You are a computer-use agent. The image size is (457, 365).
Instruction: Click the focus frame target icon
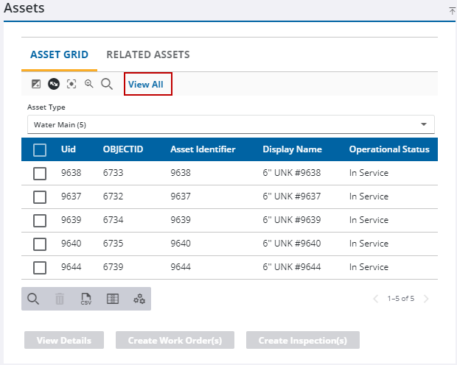click(71, 84)
